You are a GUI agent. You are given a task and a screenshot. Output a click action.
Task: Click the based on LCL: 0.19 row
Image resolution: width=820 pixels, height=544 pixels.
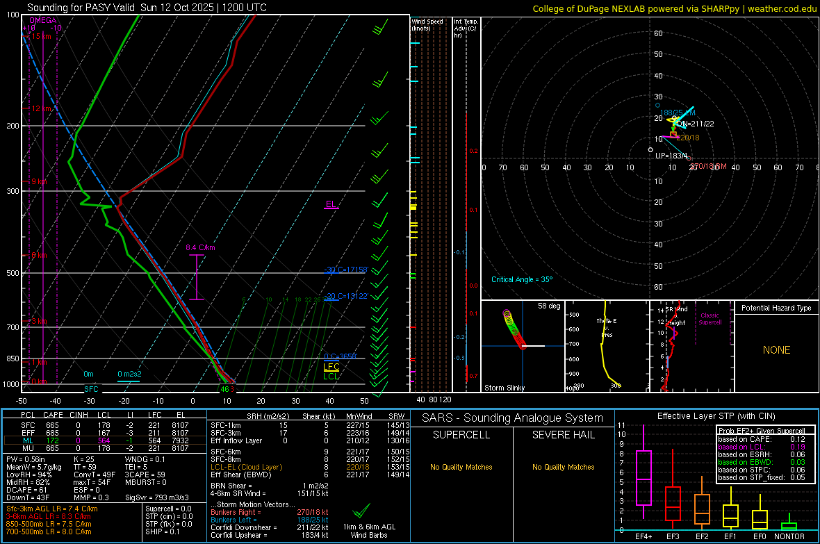pyautogui.click(x=762, y=447)
